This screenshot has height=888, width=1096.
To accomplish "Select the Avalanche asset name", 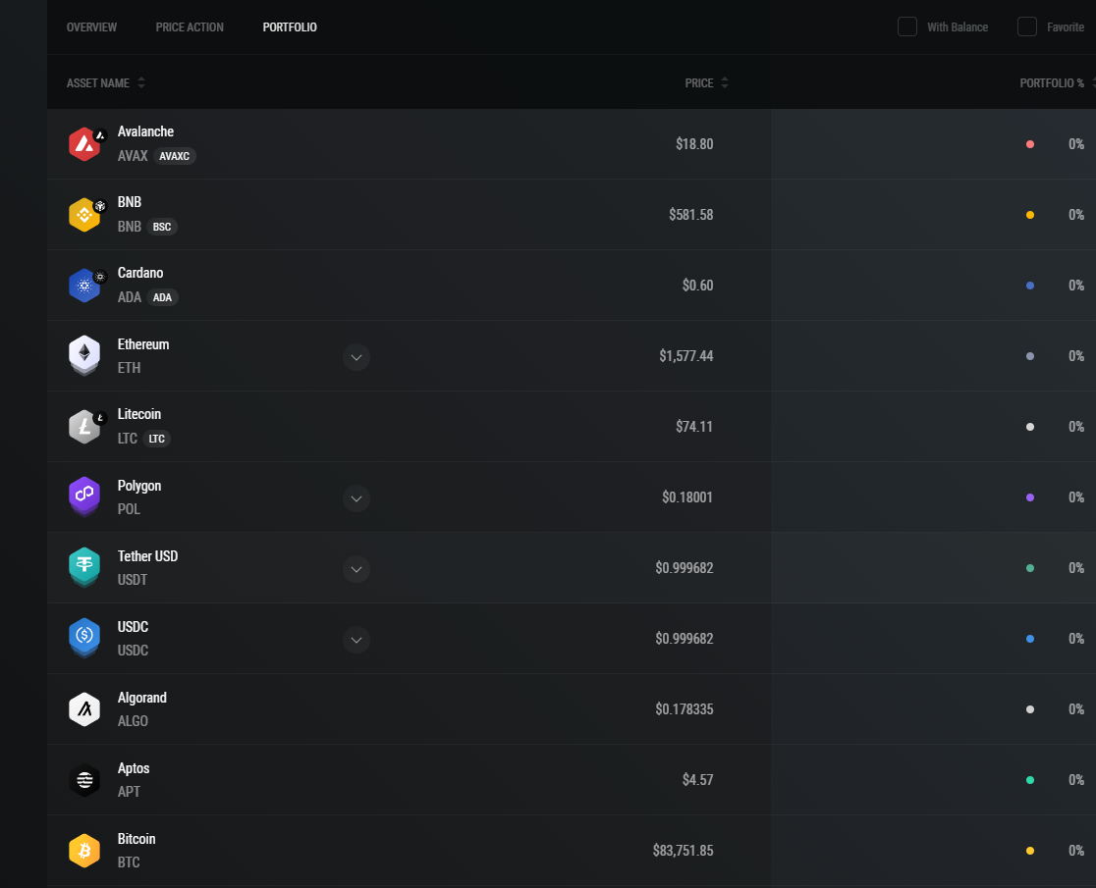I will click(x=145, y=131).
